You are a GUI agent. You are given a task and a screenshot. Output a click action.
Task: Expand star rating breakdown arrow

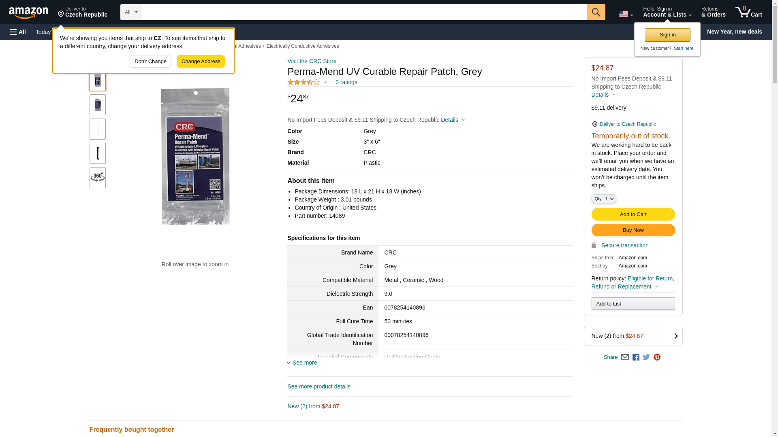point(325,82)
